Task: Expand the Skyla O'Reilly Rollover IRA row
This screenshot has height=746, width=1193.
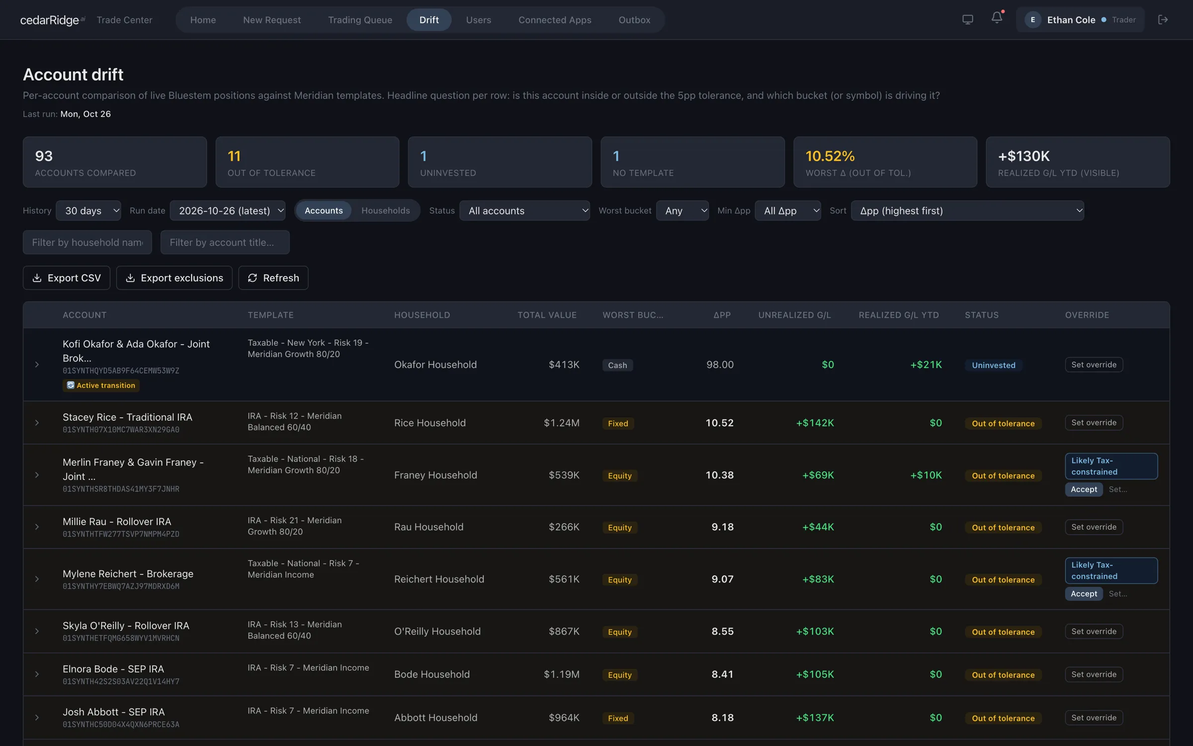Action: point(37,631)
